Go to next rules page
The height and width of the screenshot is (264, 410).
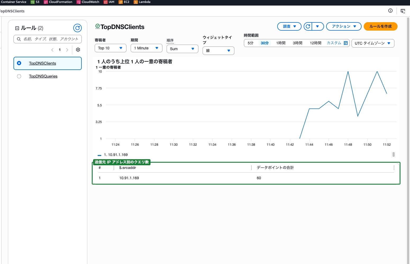(x=67, y=50)
